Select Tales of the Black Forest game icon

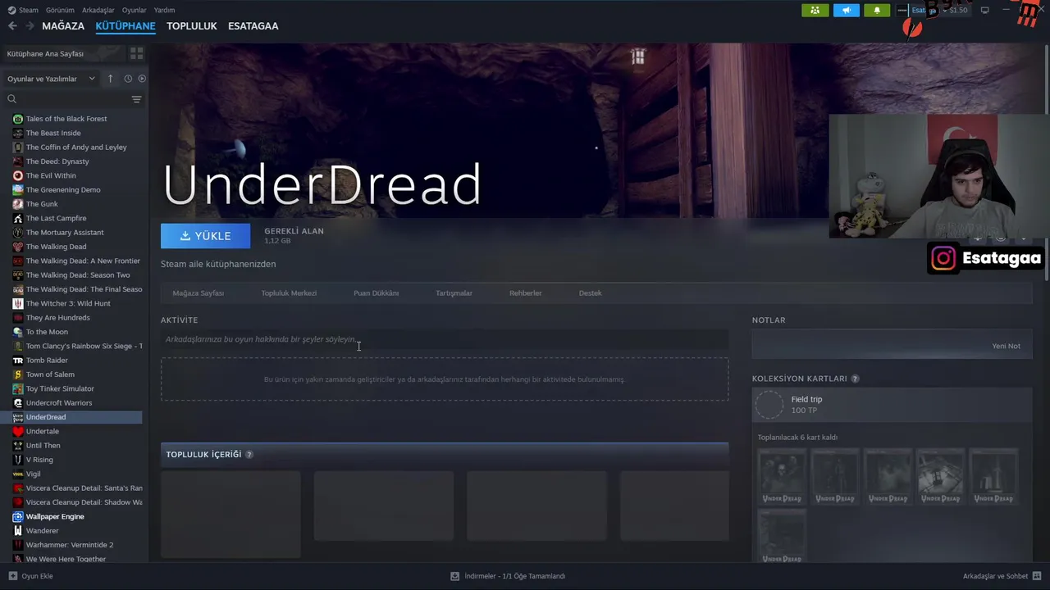coord(18,119)
